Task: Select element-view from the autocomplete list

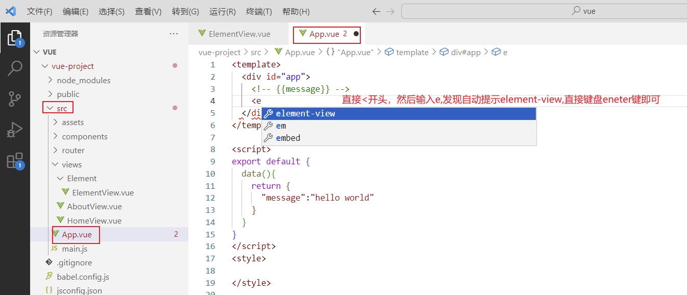Action: coord(305,113)
